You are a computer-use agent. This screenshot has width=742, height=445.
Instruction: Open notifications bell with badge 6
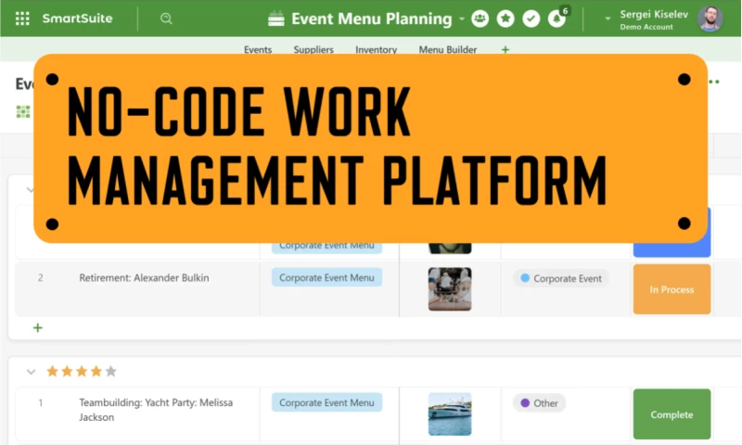pyautogui.click(x=556, y=19)
